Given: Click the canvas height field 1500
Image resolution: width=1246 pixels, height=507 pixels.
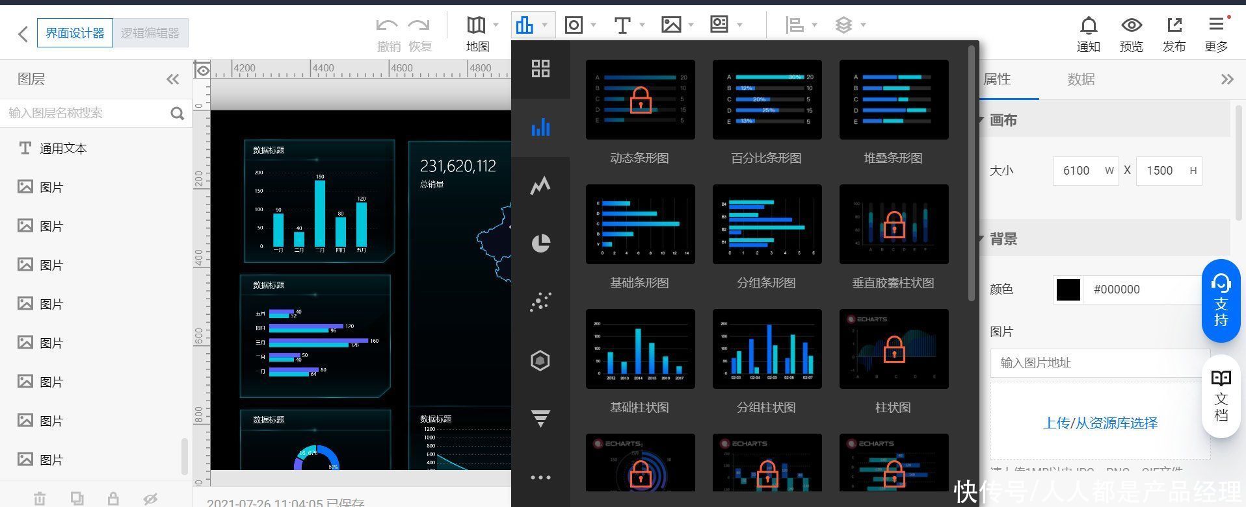Looking at the screenshot, I should (1169, 171).
